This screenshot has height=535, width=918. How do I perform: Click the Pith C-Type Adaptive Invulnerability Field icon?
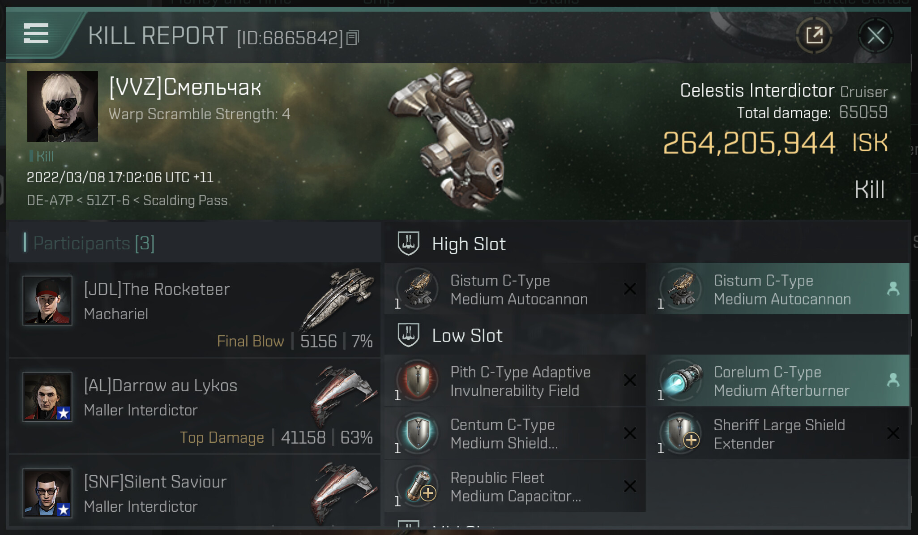click(418, 381)
